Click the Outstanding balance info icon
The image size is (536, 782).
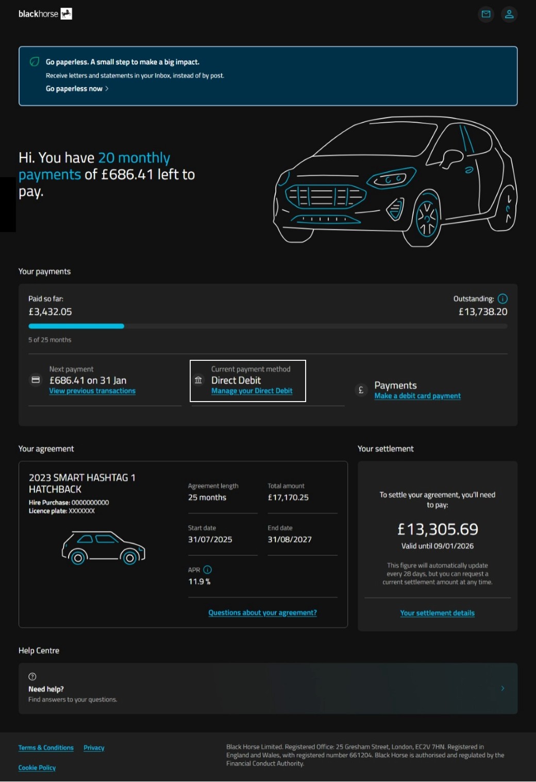pos(503,299)
